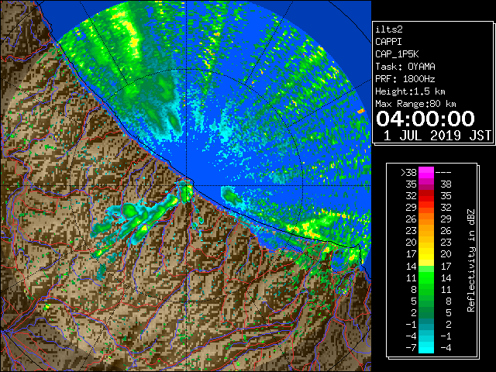Click the 'CAPPI' product label

[388, 42]
